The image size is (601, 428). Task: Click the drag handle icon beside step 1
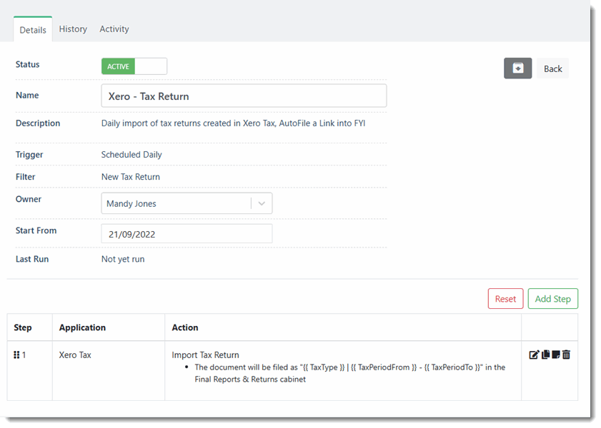coord(16,355)
